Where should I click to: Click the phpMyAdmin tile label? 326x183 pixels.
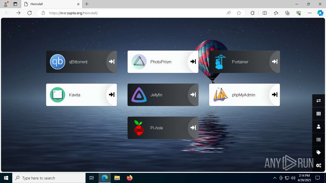tap(243, 95)
